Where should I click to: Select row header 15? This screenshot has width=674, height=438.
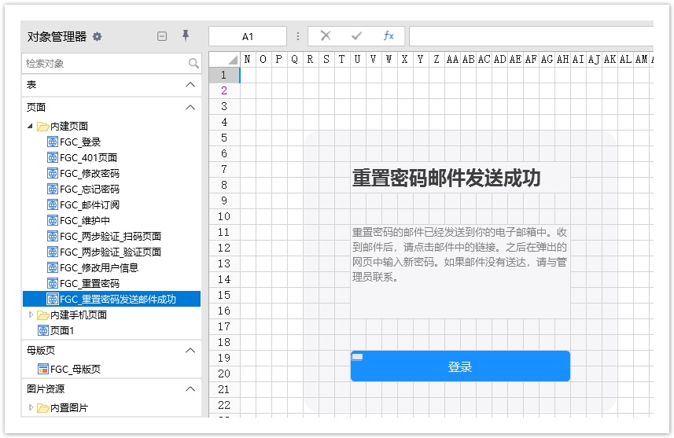click(x=224, y=296)
